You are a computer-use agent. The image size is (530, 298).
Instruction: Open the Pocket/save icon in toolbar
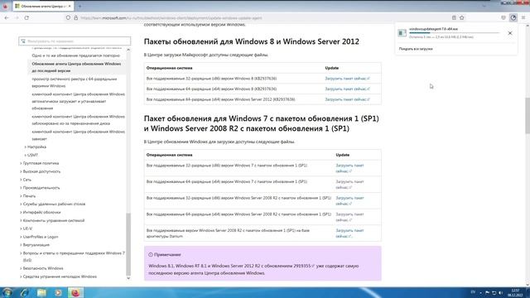503,17
